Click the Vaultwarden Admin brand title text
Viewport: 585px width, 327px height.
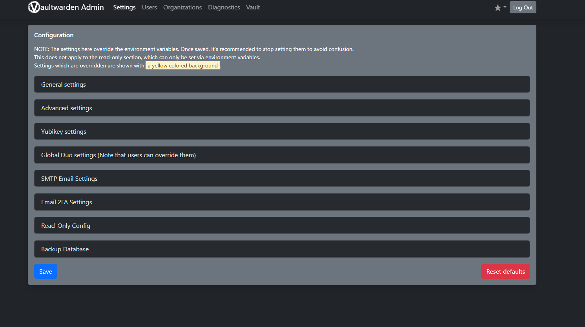coord(72,7)
